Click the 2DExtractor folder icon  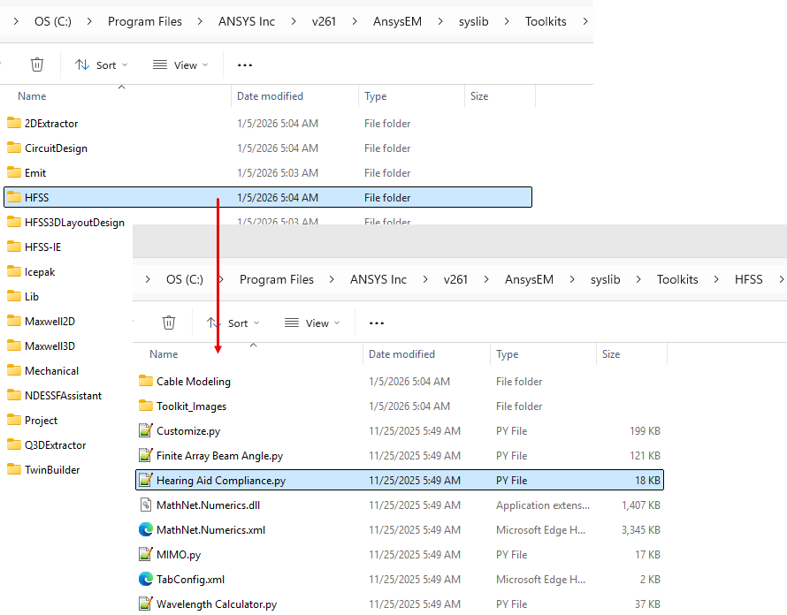(x=14, y=123)
